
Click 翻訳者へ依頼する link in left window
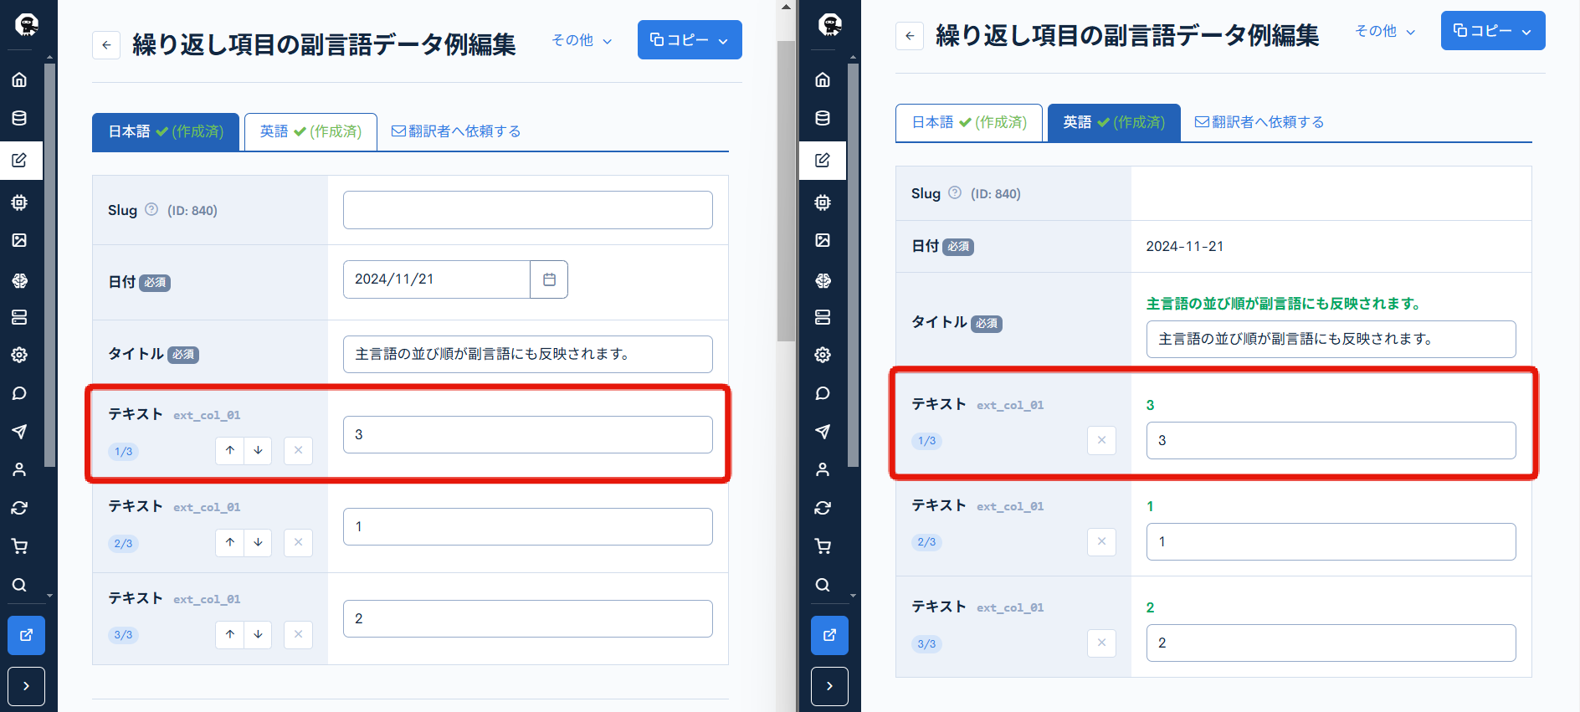pyautogui.click(x=456, y=131)
